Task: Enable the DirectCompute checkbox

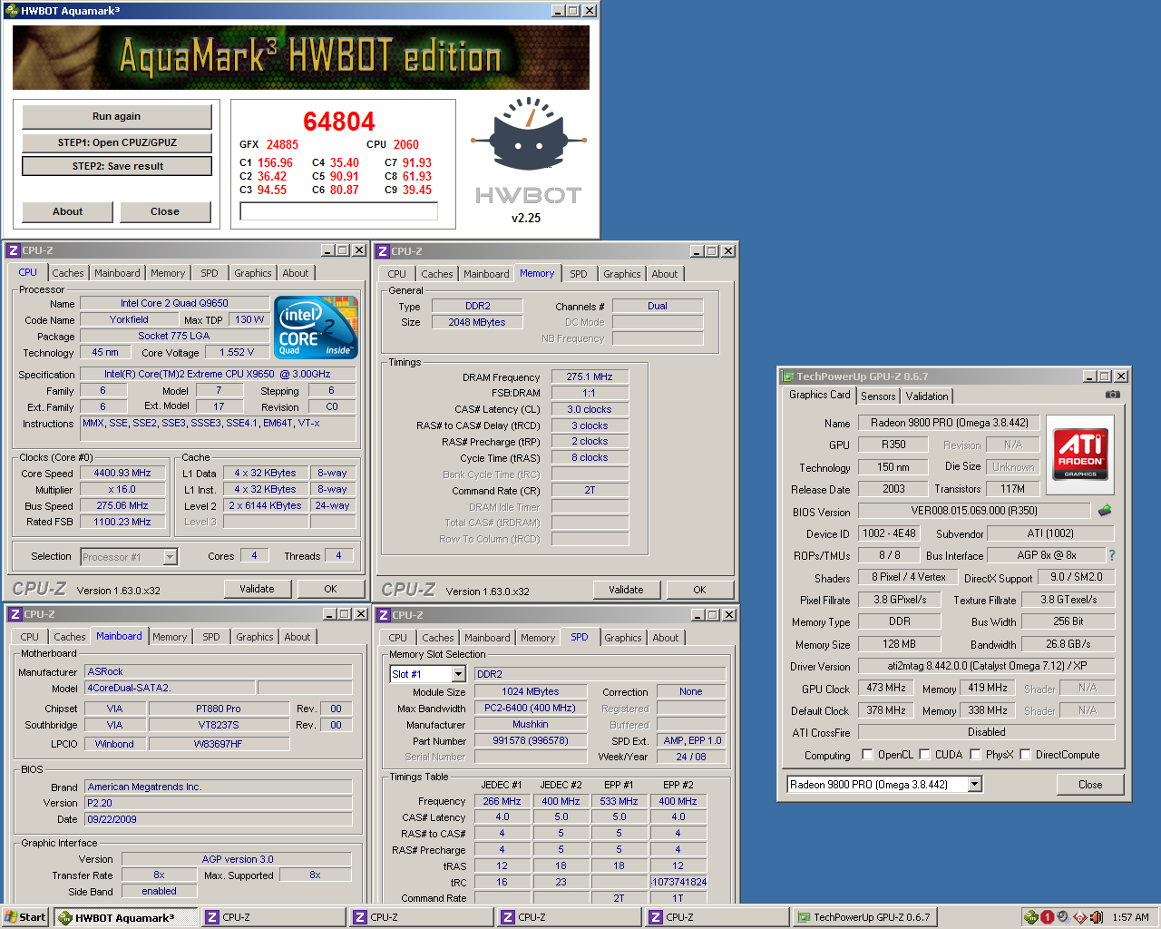Action: [x=1025, y=755]
